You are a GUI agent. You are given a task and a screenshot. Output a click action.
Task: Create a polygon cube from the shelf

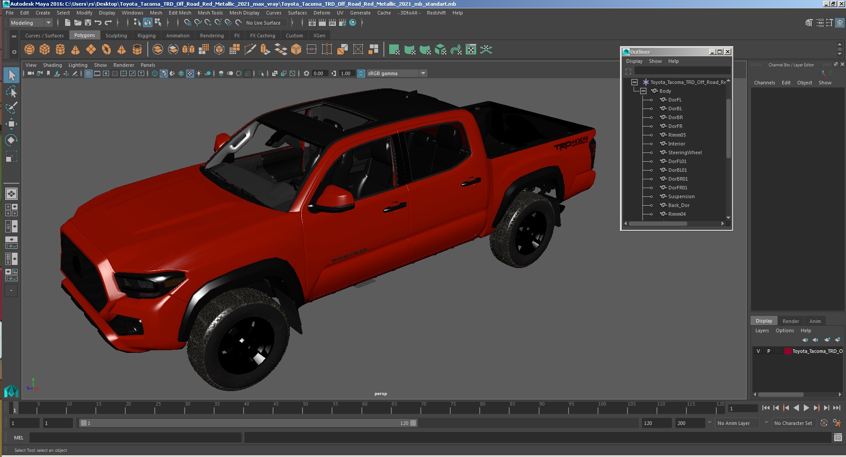click(45, 50)
